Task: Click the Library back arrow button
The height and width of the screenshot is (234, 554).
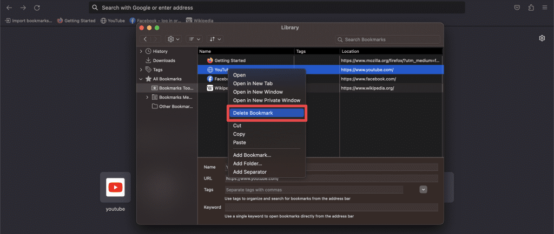Action: pyautogui.click(x=146, y=39)
